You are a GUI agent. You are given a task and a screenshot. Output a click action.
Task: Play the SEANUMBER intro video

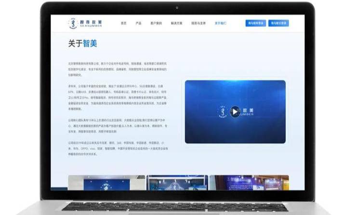click(x=235, y=112)
